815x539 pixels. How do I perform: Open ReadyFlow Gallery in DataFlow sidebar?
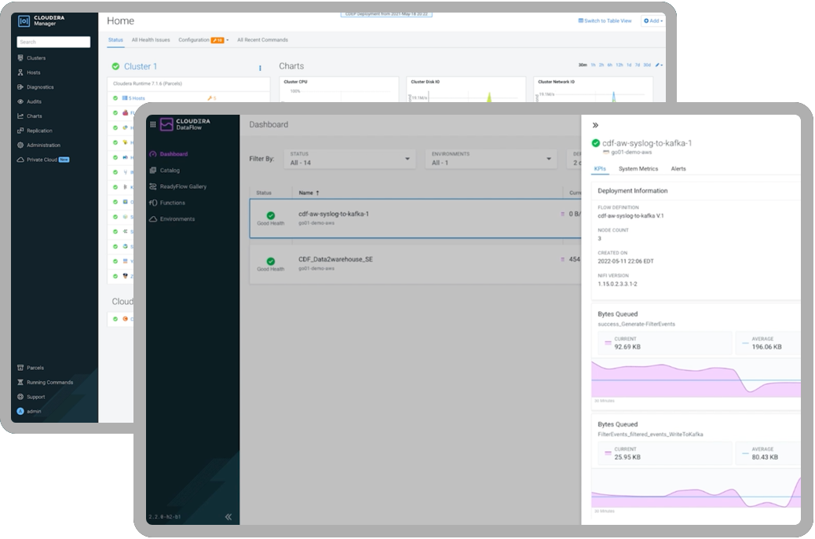click(177, 186)
